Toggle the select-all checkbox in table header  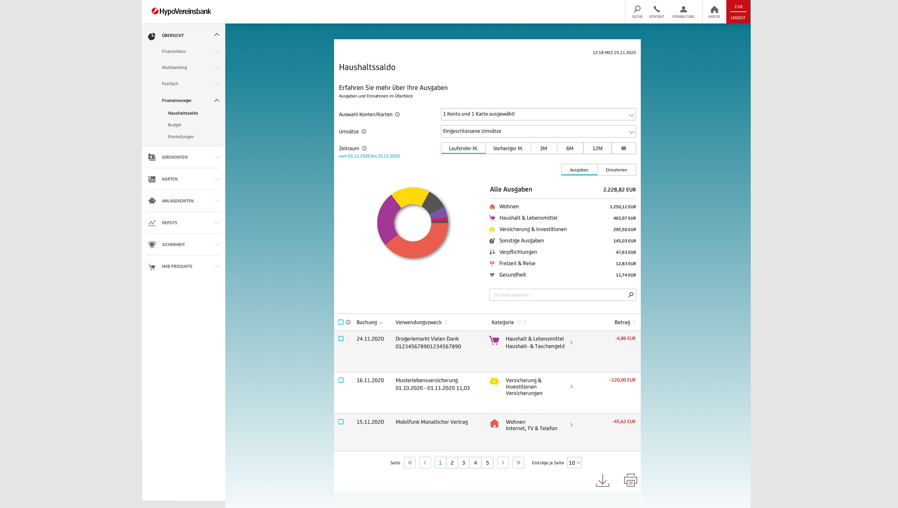[x=341, y=322]
